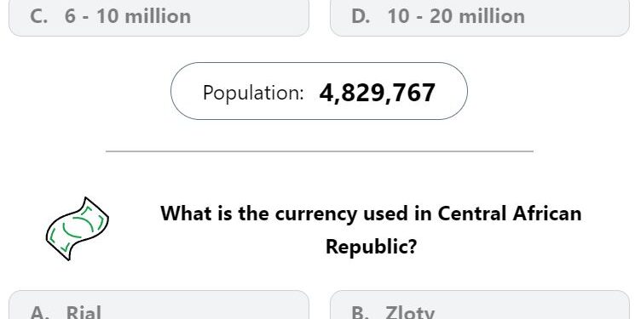635x319 pixels.
Task: Click the text "10 - 20 million"
Action: [456, 16]
